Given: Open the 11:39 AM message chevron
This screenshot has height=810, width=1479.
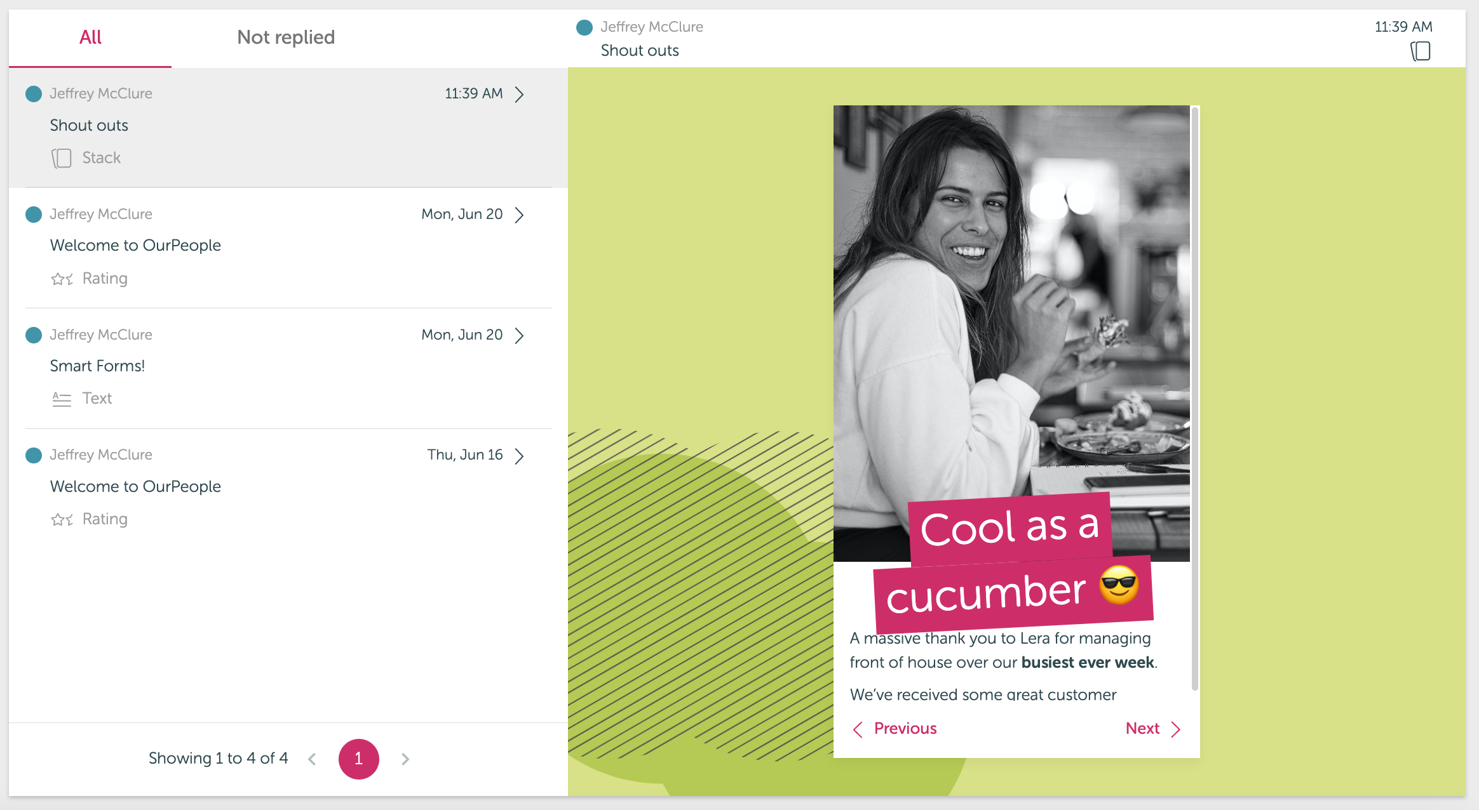Looking at the screenshot, I should [520, 95].
